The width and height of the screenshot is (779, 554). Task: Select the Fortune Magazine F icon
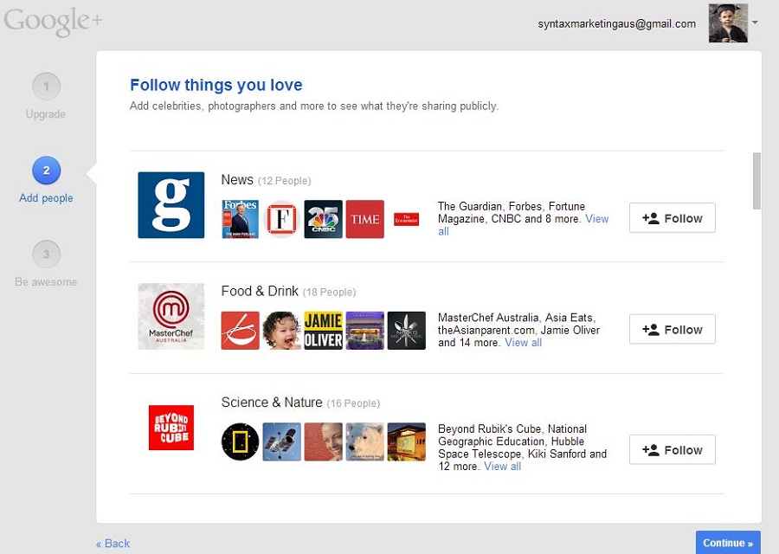pyautogui.click(x=281, y=219)
